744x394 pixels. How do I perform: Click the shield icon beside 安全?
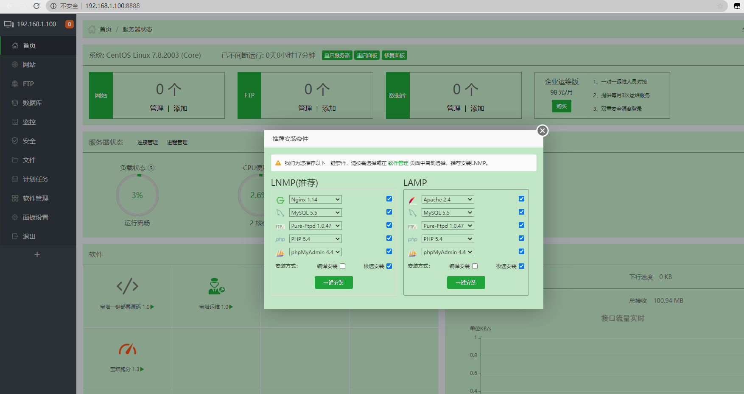(15, 141)
